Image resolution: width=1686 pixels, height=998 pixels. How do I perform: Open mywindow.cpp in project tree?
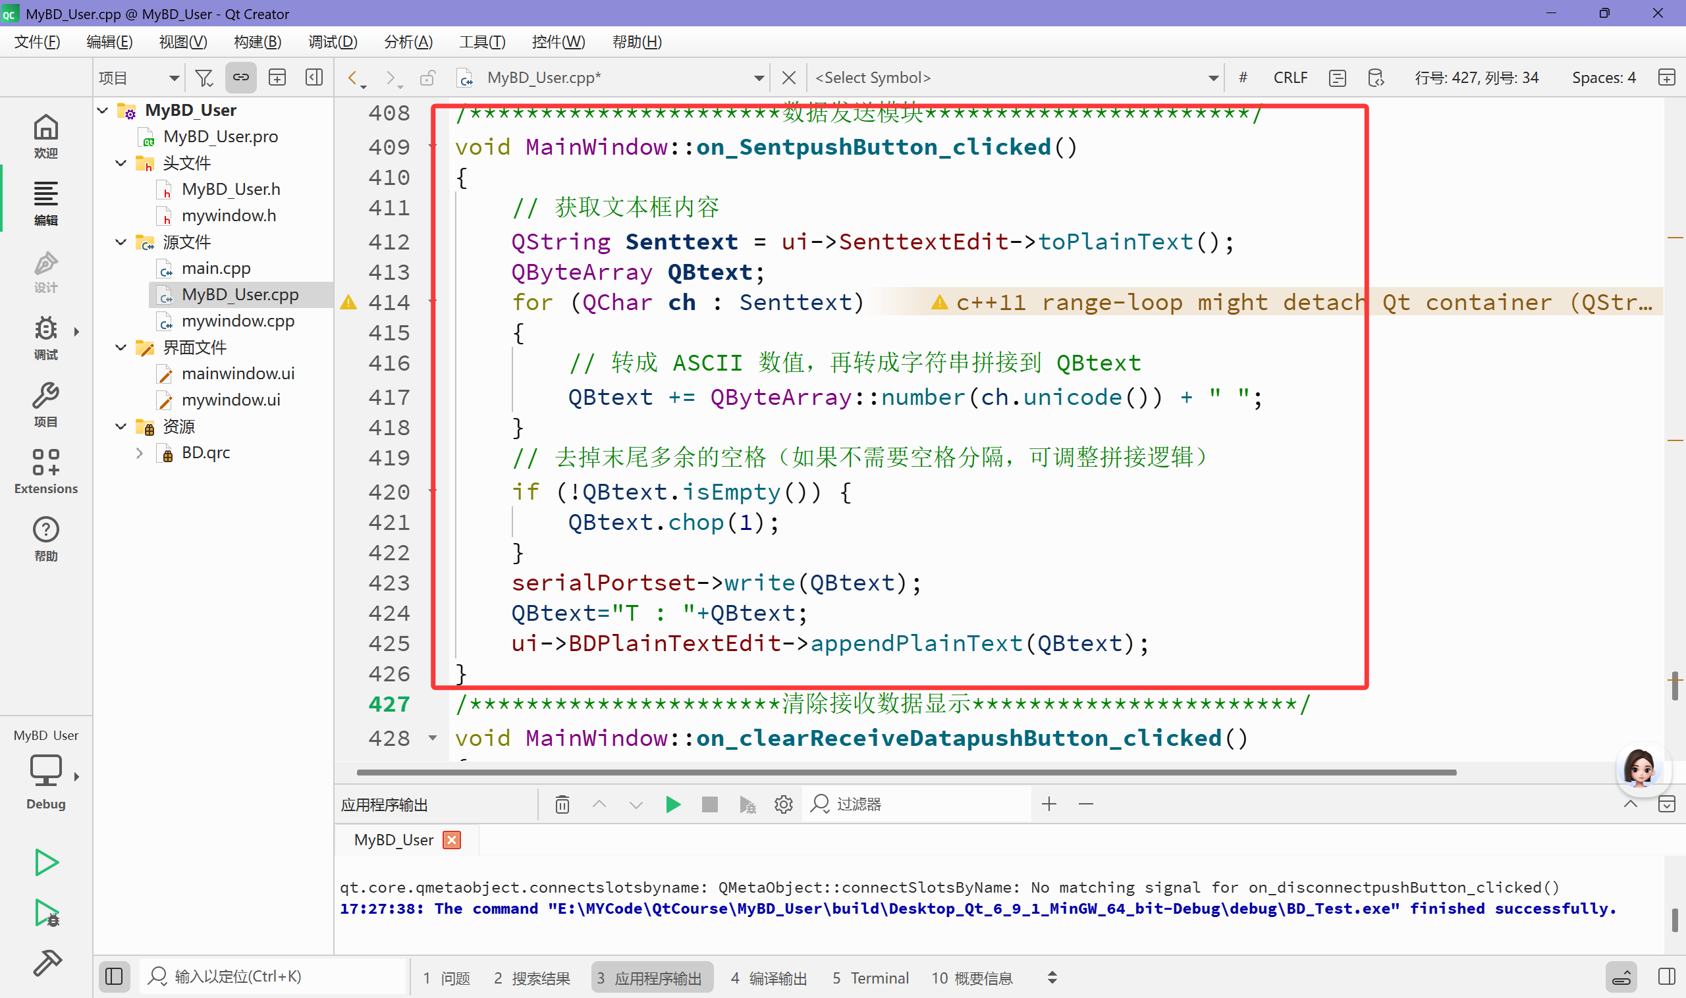click(238, 321)
